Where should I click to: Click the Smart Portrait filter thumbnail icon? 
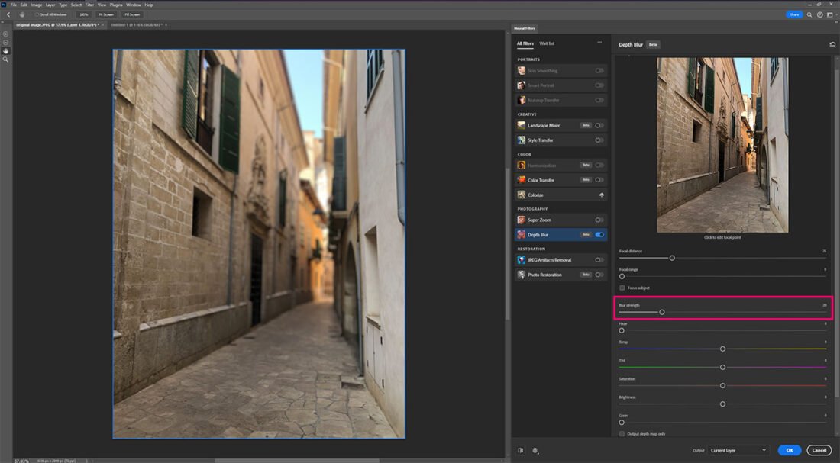522,85
